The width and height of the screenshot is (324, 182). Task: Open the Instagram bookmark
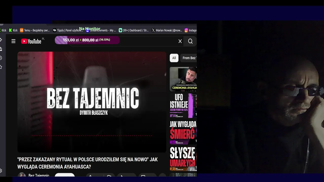click(191, 30)
